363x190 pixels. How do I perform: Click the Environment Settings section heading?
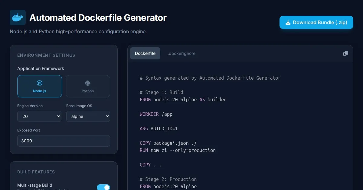coord(46,55)
